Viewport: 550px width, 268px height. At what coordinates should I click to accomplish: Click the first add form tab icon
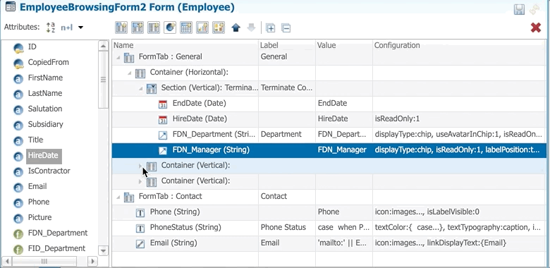[x=121, y=28]
